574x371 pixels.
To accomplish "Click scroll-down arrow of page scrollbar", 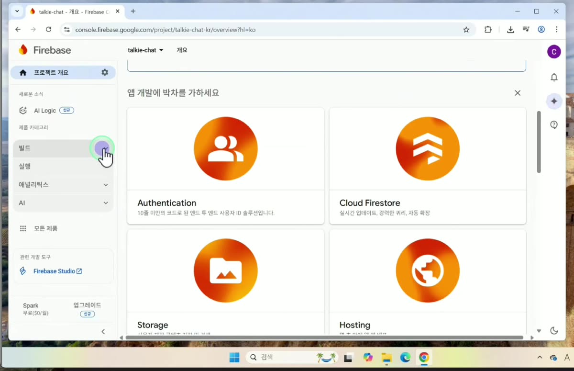I will coord(539,331).
